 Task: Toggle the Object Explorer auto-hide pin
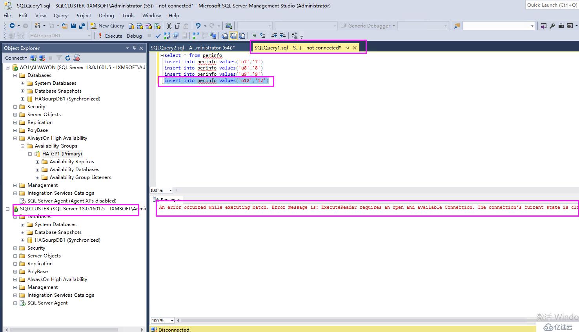(x=134, y=48)
